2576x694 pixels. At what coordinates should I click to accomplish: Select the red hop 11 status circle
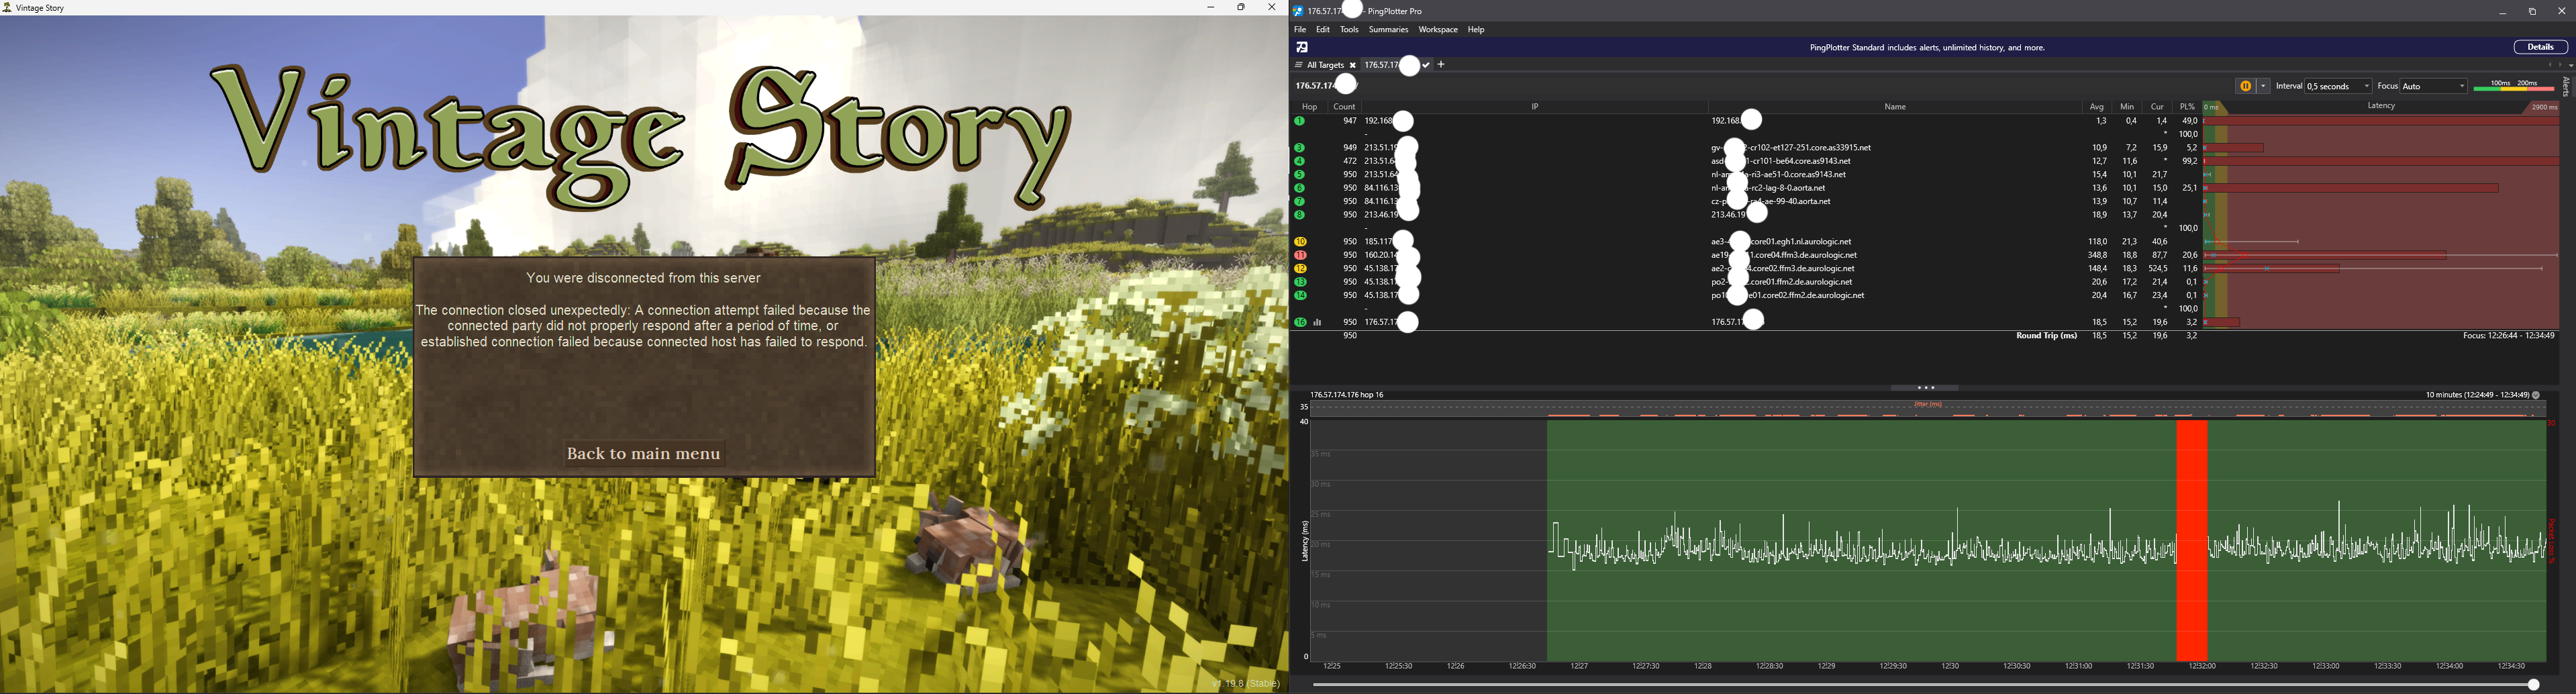(x=1300, y=255)
